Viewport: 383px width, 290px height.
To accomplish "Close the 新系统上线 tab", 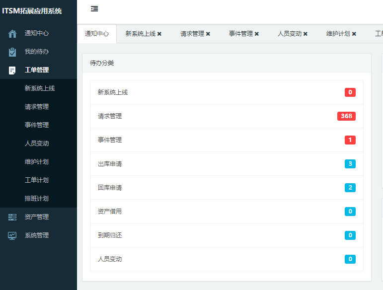I will [x=159, y=34].
